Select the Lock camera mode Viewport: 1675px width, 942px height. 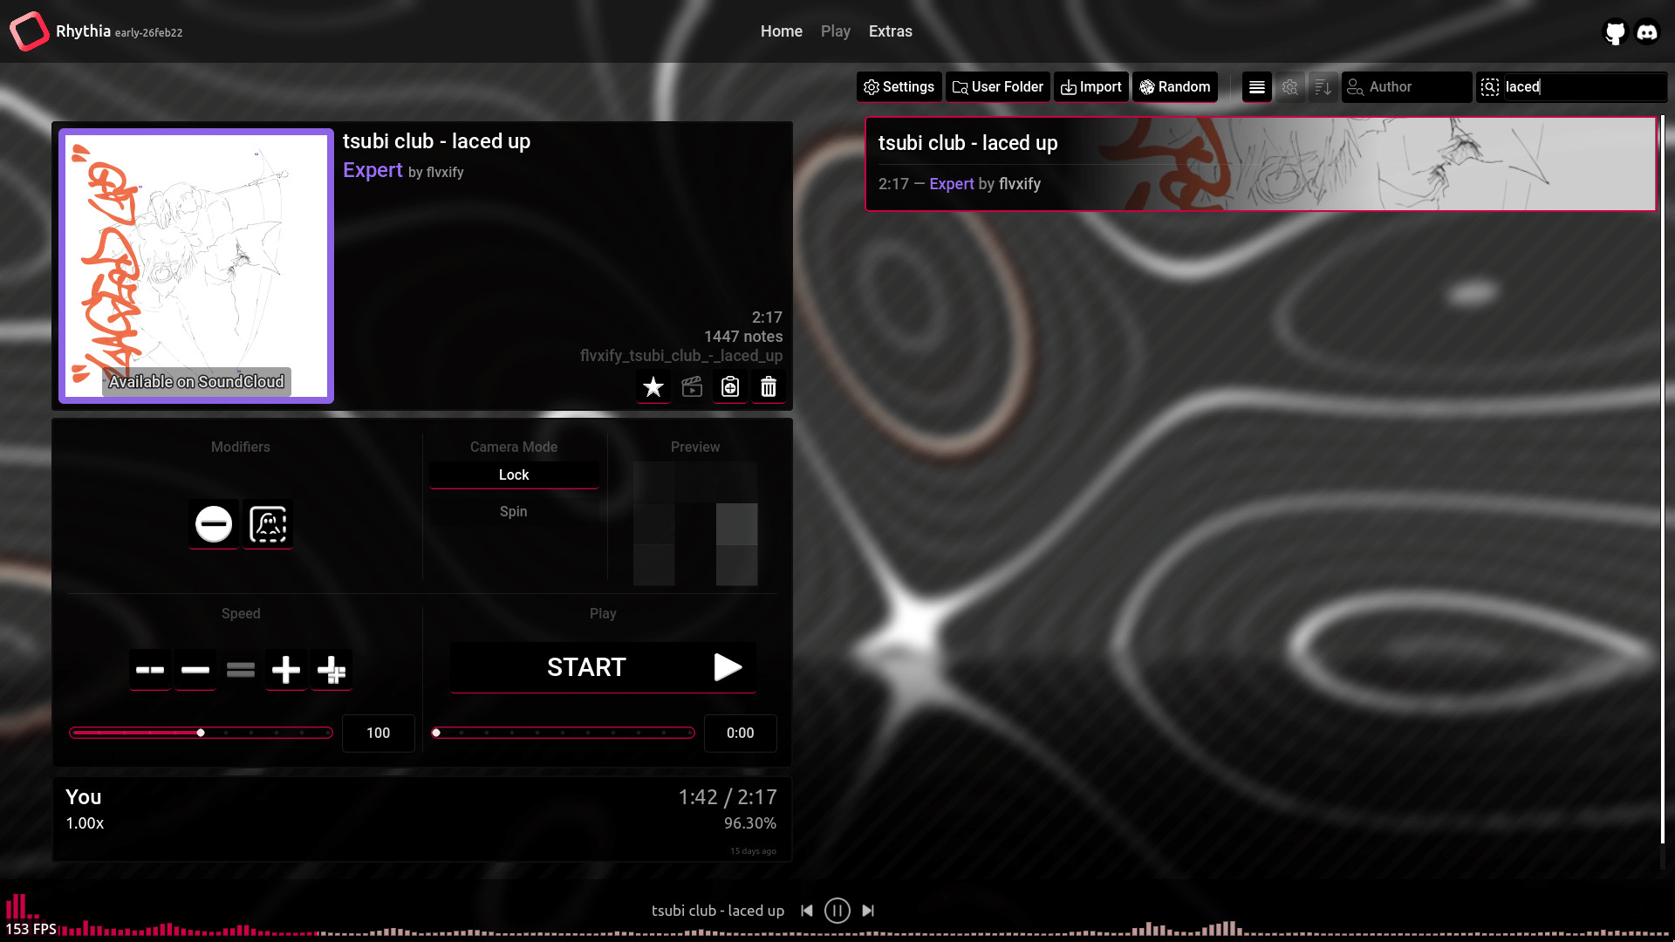point(514,474)
